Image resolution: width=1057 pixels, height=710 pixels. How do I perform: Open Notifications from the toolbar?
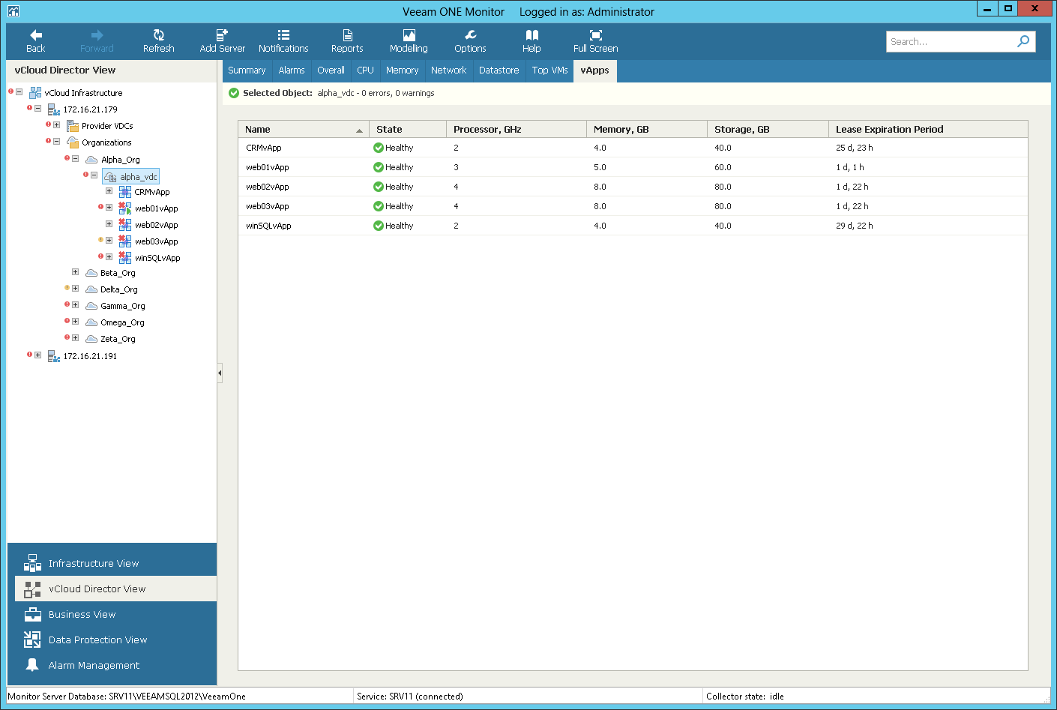coord(283,41)
